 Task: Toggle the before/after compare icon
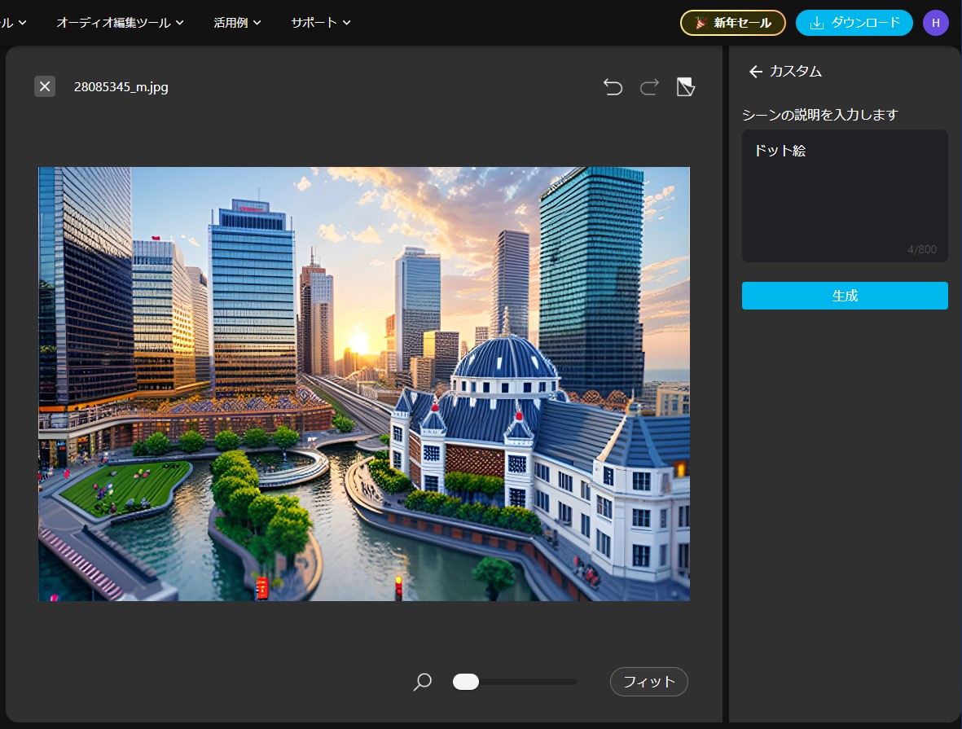point(685,87)
